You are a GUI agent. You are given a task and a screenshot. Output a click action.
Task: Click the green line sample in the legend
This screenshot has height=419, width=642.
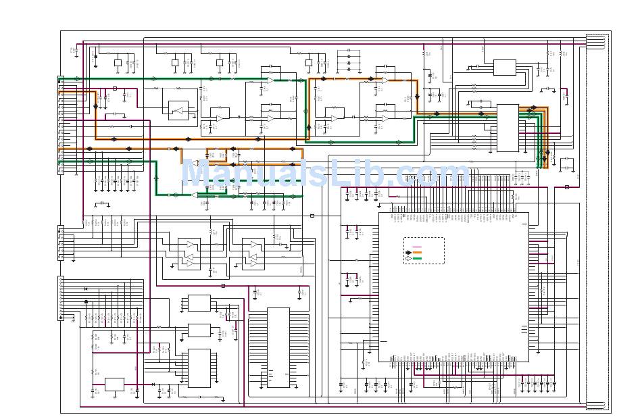(x=417, y=258)
